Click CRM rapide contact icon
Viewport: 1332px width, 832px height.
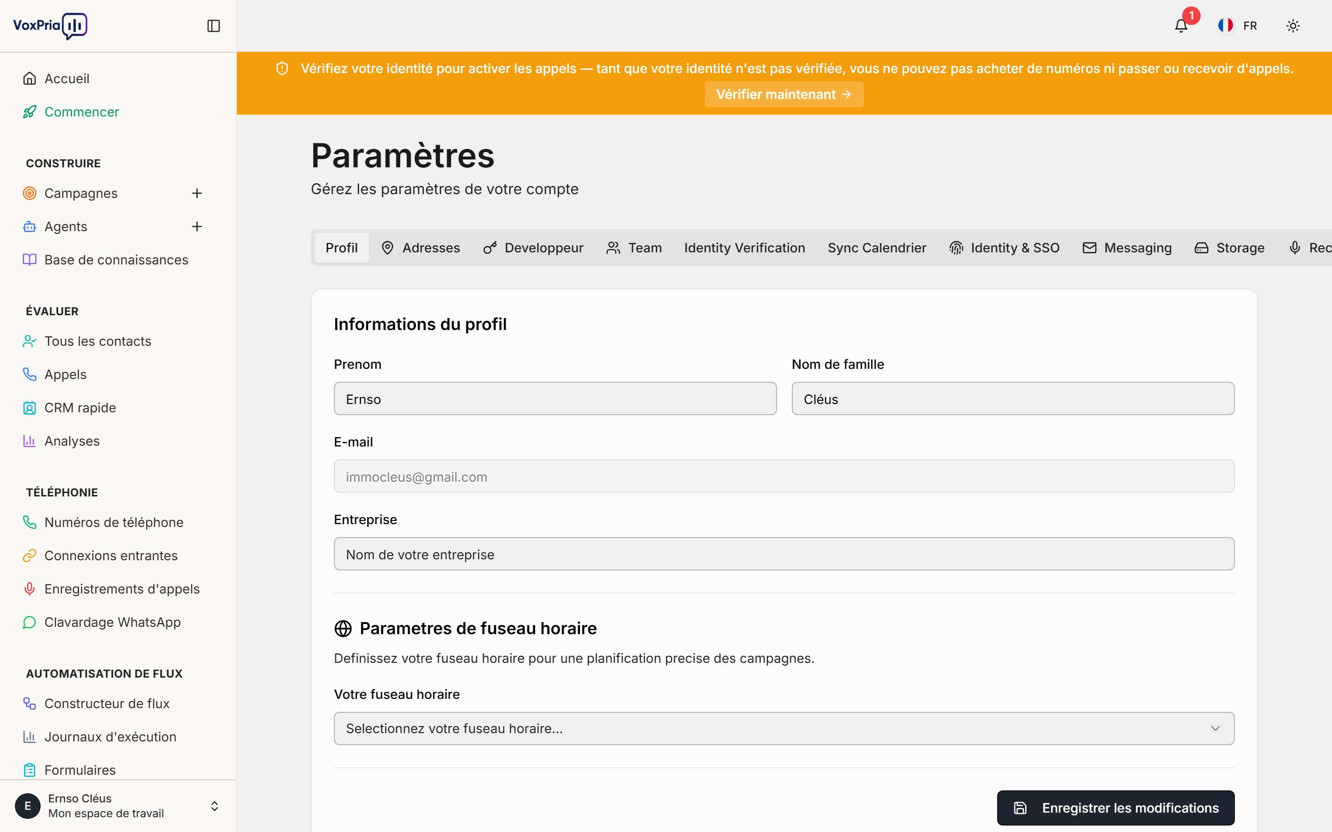pyautogui.click(x=30, y=408)
